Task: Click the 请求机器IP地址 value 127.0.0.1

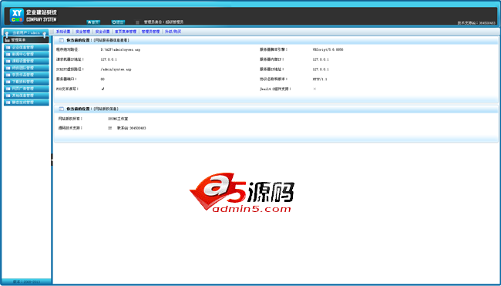Action: (109, 59)
